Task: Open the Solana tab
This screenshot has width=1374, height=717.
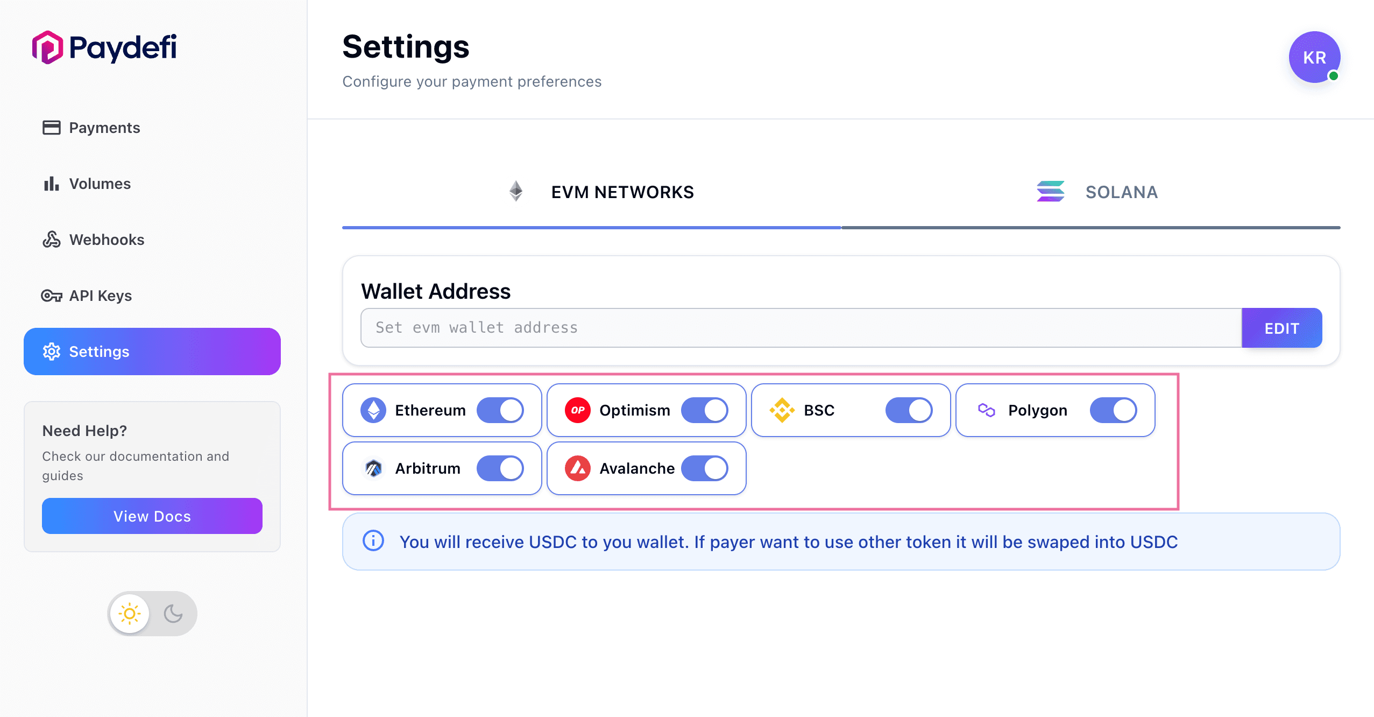Action: (x=1097, y=192)
